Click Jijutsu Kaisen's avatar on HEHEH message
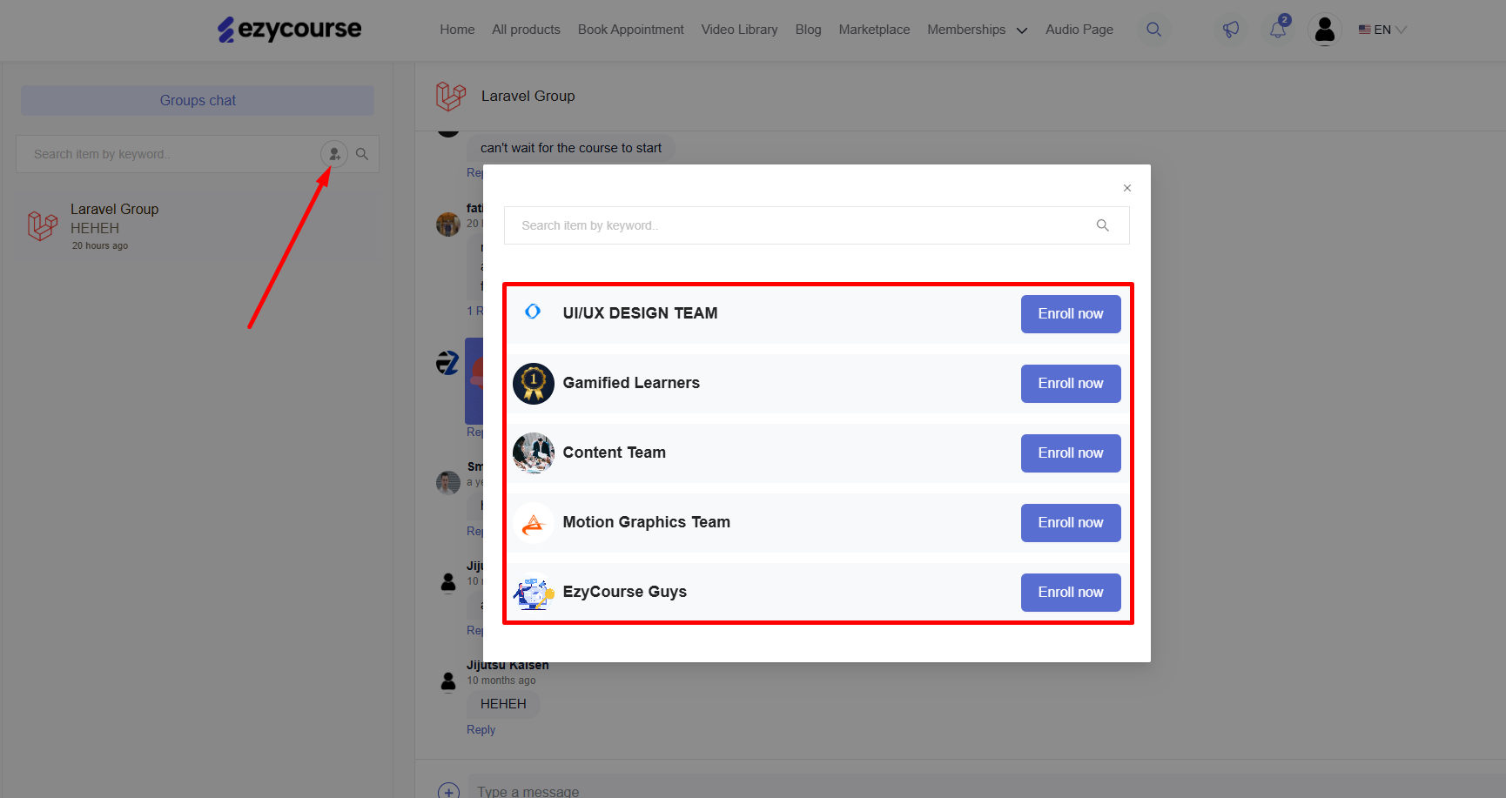Screen dimensions: 1506x798 coord(448,681)
